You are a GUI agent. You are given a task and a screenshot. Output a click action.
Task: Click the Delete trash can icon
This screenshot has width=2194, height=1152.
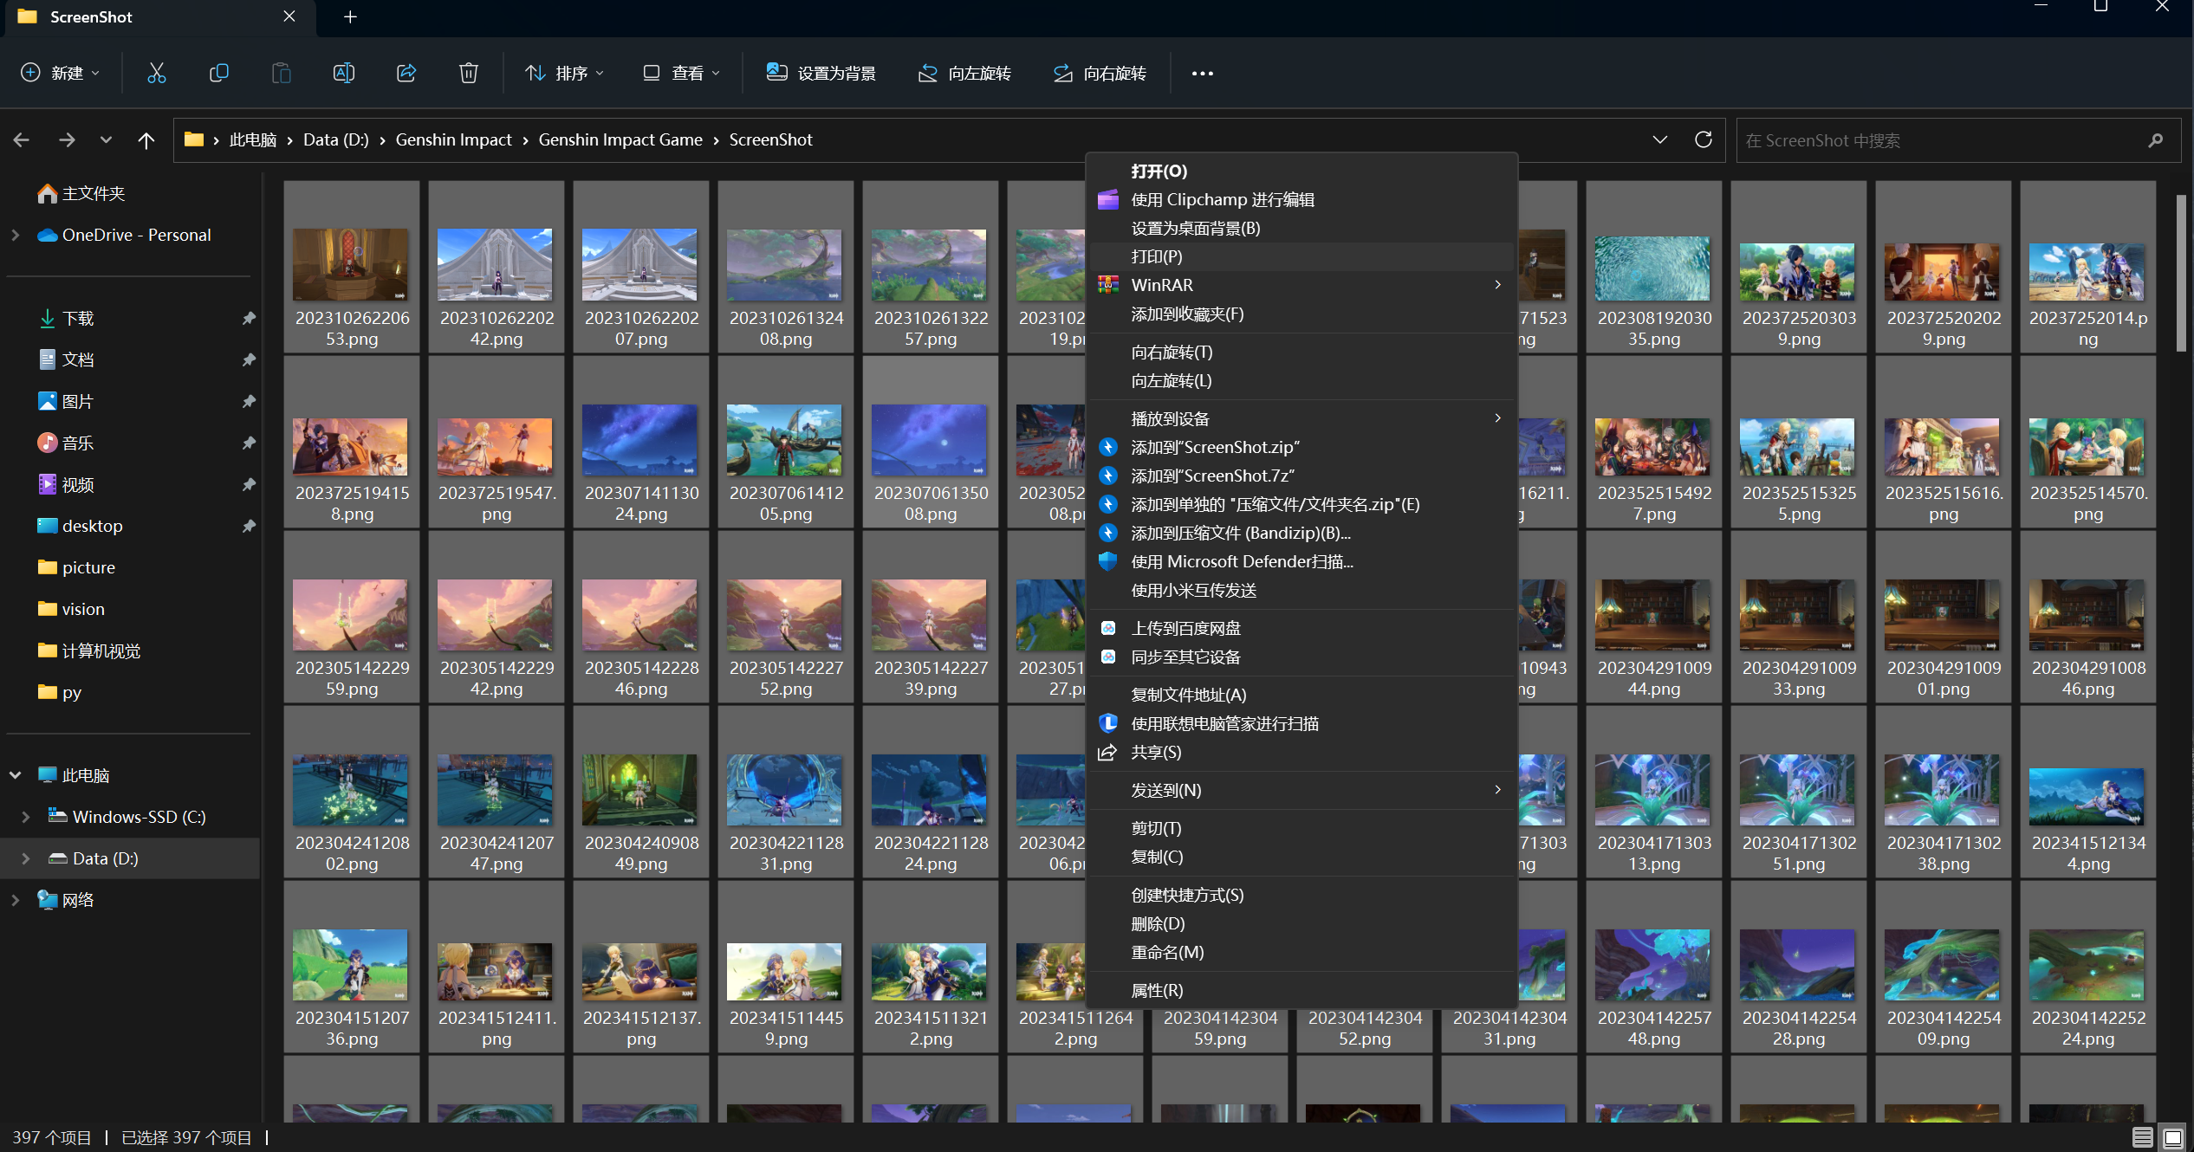(469, 74)
